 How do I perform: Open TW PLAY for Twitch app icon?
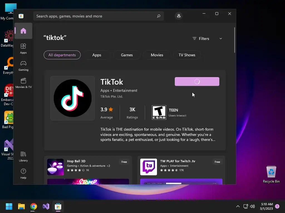[149, 167]
